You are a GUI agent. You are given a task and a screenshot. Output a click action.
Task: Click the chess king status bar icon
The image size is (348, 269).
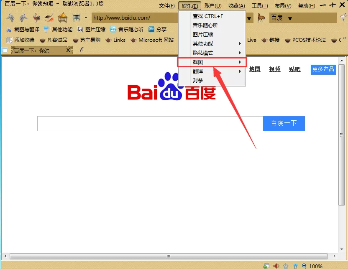coord(286,266)
